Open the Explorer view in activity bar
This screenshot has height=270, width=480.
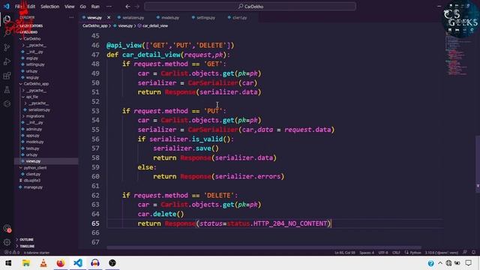click(7, 19)
